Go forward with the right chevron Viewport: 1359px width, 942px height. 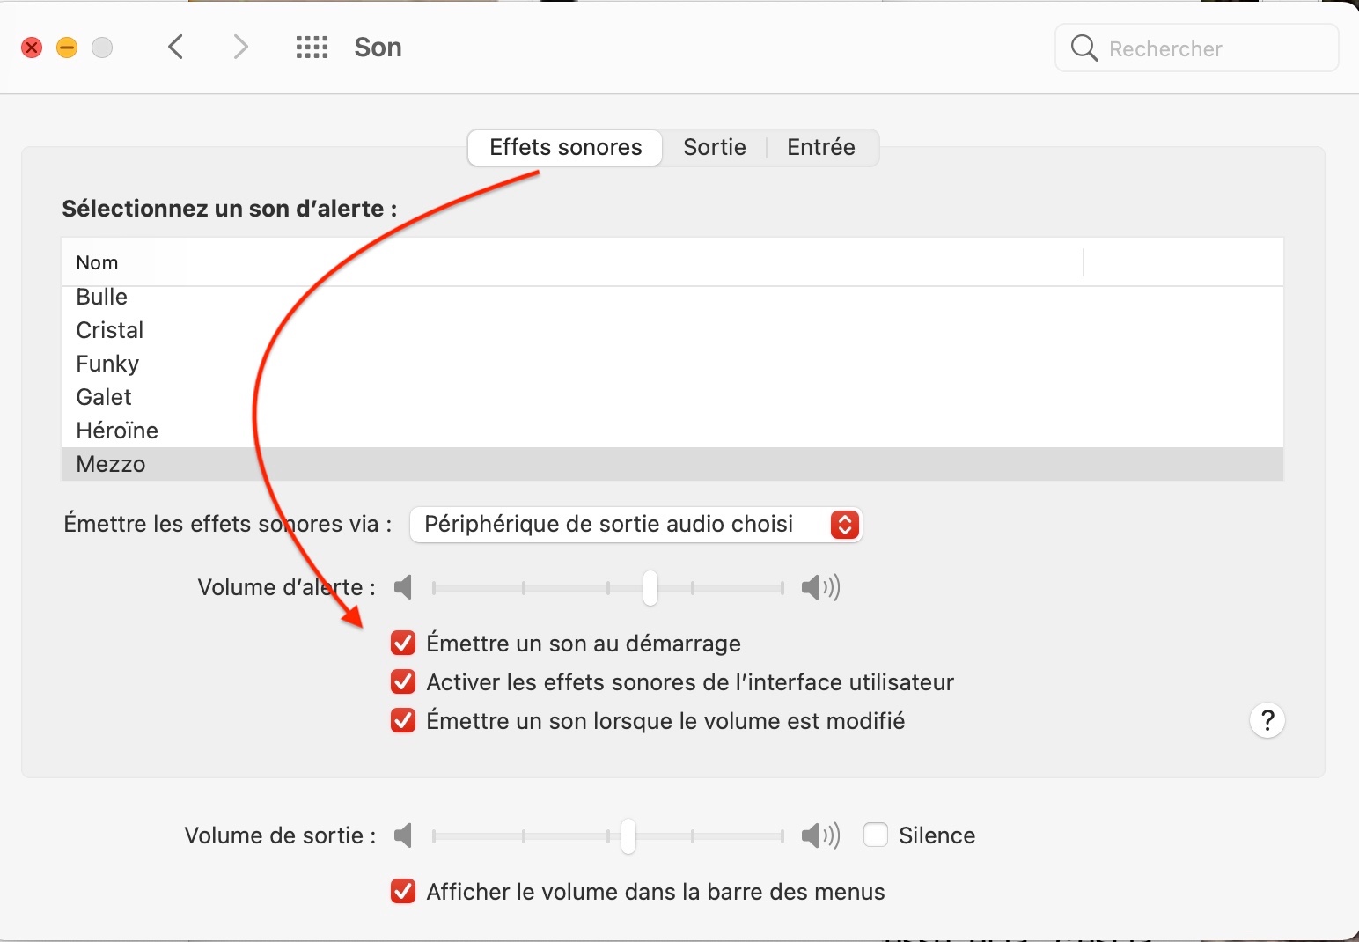(240, 47)
